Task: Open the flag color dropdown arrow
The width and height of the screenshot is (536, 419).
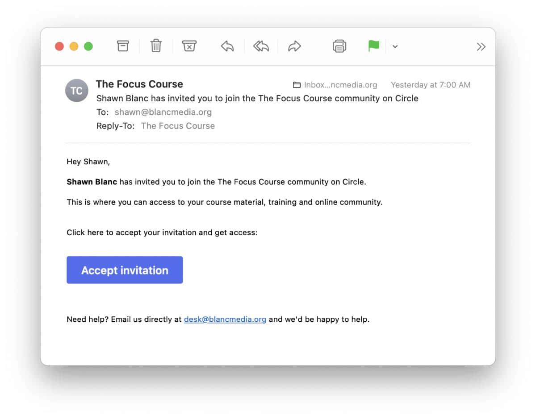Action: (x=395, y=46)
